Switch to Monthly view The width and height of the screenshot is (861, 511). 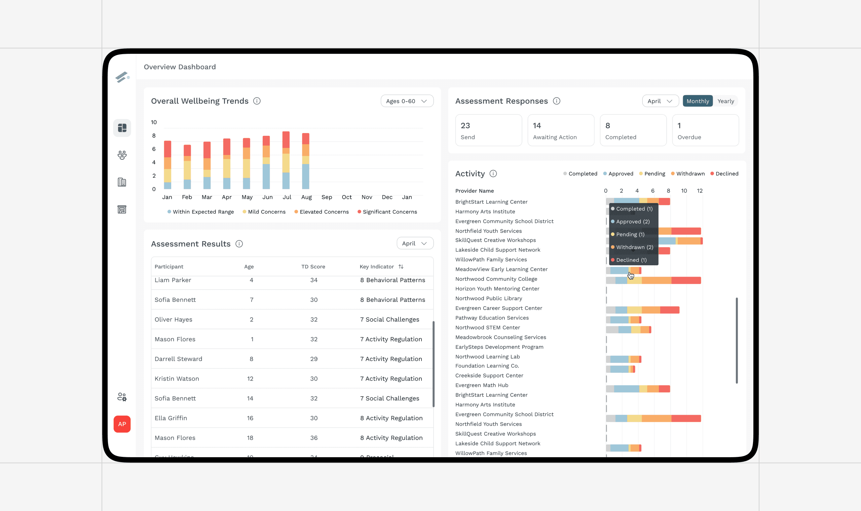point(698,101)
